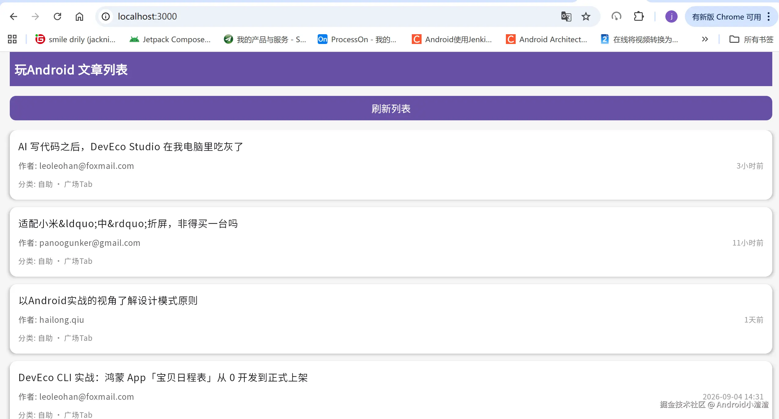
Task: Open the 以Android实战的视角 article title
Action: (x=108, y=301)
